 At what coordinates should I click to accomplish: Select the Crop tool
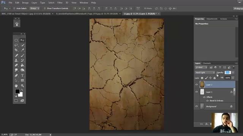pos(16,50)
